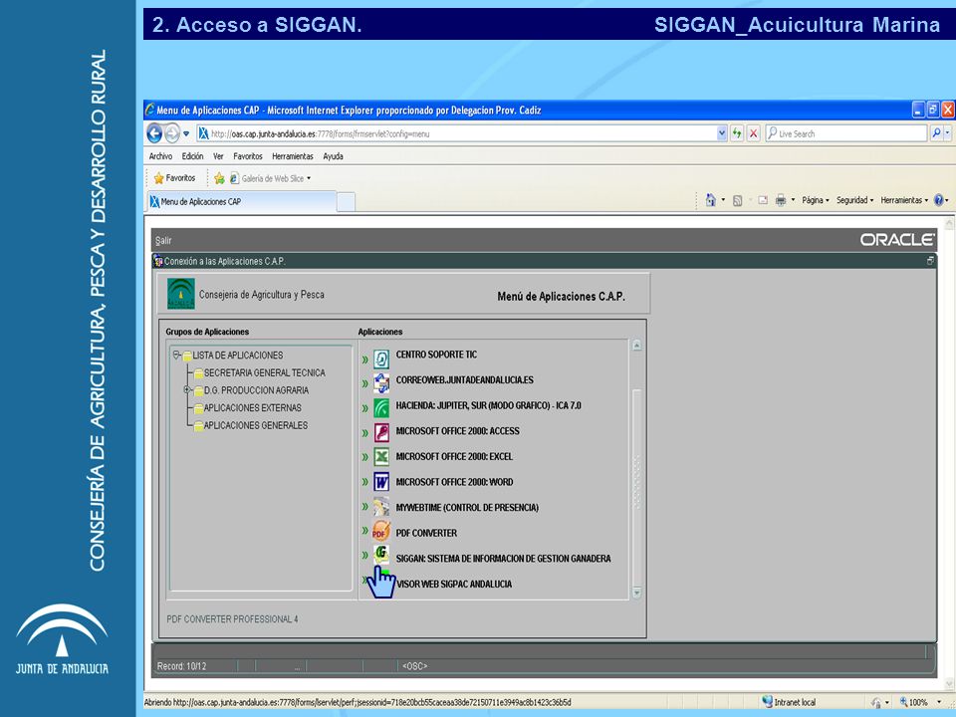
Task: Add to favorites bar star icon
Action: click(219, 178)
